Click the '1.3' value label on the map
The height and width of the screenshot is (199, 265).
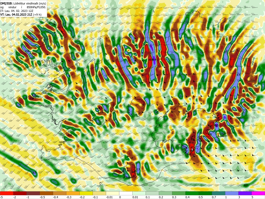[x=34, y=173]
